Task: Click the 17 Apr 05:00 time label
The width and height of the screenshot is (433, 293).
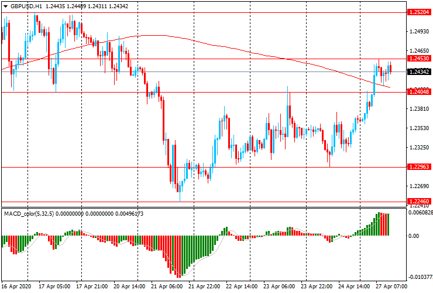Action: (54, 287)
